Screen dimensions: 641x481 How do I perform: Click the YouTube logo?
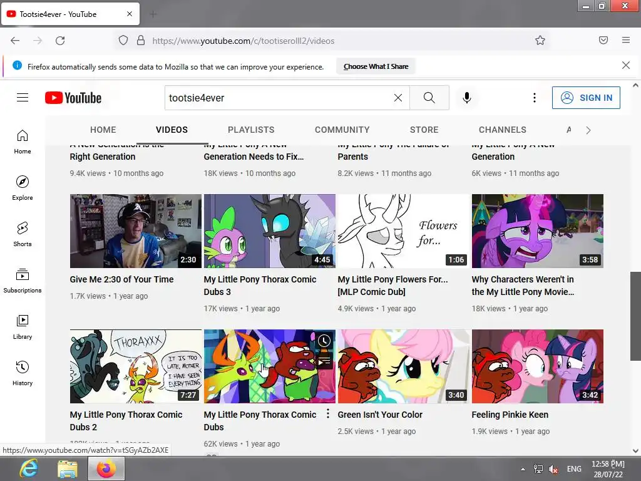(73, 98)
